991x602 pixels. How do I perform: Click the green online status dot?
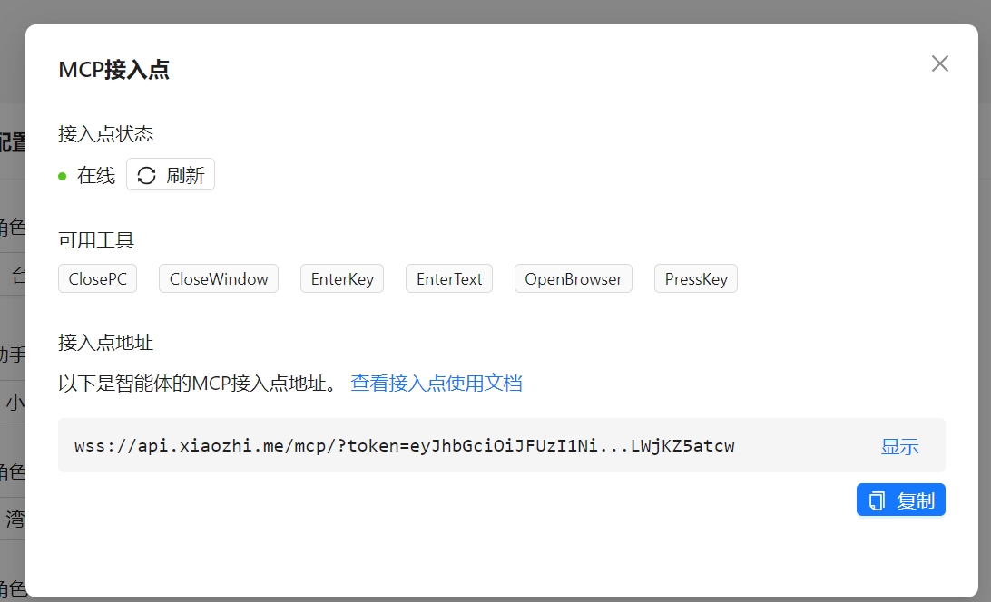63,176
